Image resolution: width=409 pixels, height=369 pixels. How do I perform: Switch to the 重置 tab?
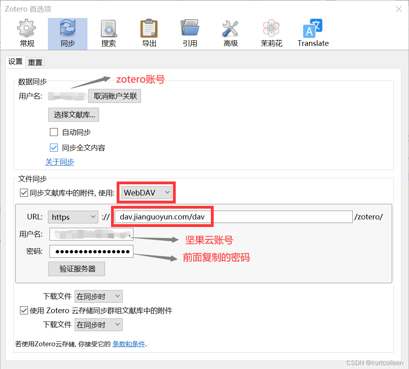click(x=35, y=62)
